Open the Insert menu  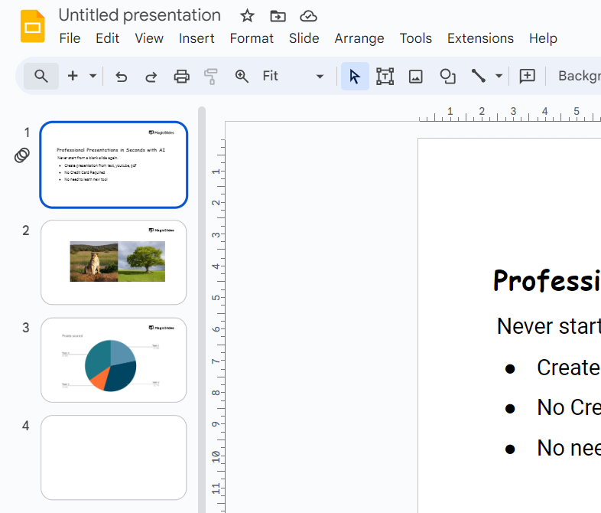pyautogui.click(x=197, y=38)
